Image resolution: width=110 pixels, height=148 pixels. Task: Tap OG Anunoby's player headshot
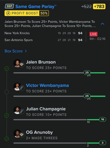[x=17, y=133]
